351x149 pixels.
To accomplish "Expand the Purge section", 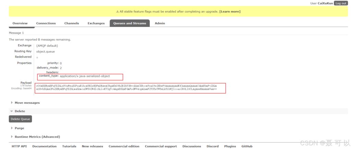I will pyautogui.click(x=19, y=128).
